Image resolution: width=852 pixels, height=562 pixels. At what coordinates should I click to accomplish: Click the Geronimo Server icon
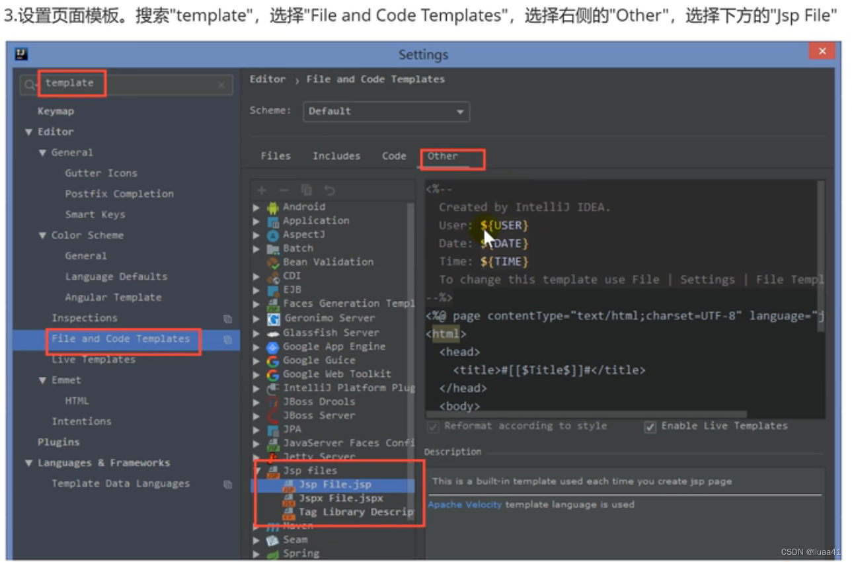tap(273, 319)
